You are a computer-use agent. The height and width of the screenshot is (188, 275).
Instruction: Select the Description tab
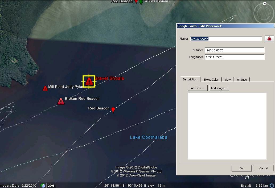[190, 79]
